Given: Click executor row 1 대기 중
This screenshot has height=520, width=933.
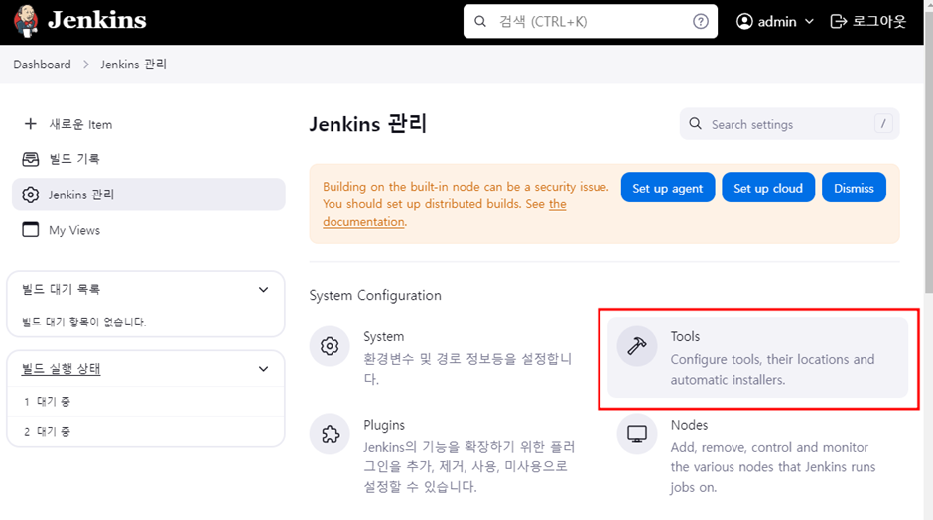Looking at the screenshot, I should coord(146,402).
